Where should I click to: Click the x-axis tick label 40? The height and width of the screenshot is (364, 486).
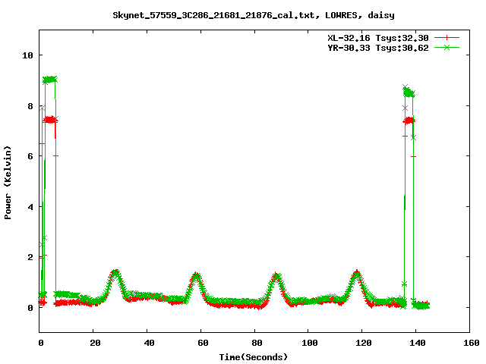[147, 344]
